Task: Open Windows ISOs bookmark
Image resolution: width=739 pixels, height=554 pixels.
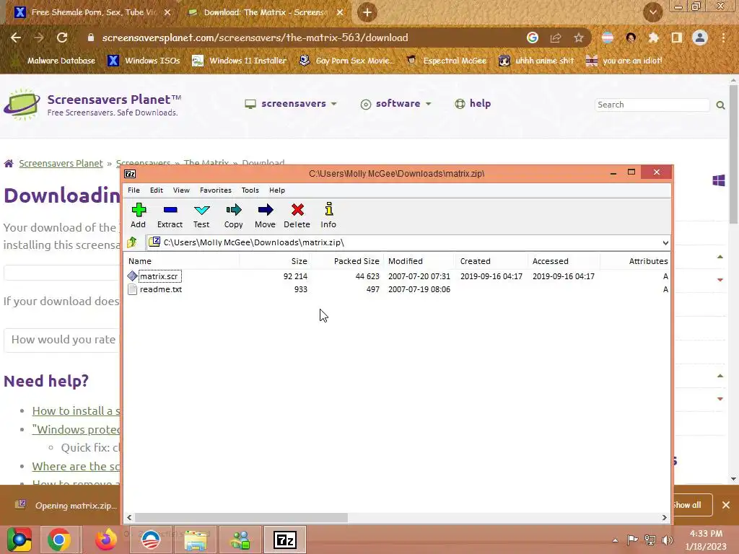Action: (x=144, y=61)
